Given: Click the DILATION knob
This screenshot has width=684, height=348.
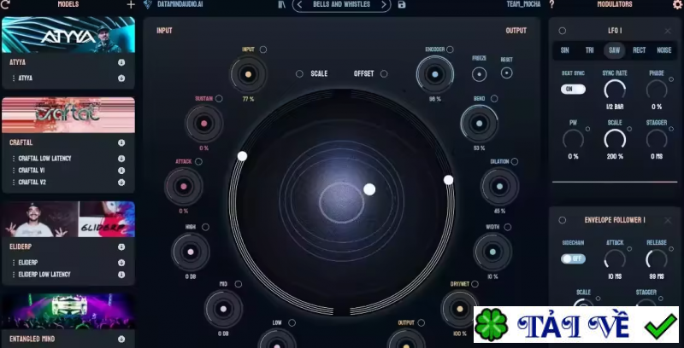Looking at the screenshot, I should pyautogui.click(x=499, y=186).
